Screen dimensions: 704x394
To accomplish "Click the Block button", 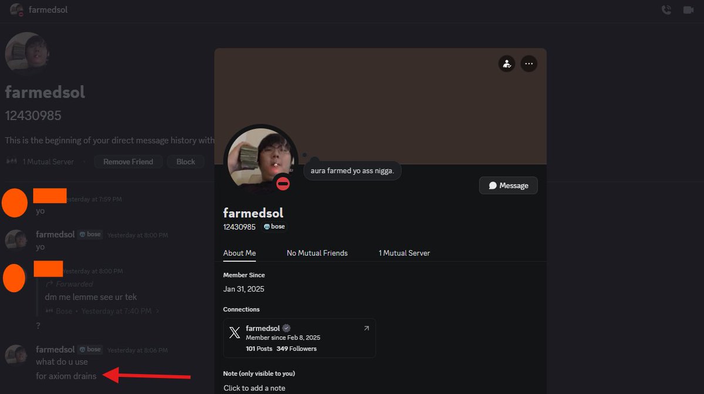I will (x=186, y=162).
